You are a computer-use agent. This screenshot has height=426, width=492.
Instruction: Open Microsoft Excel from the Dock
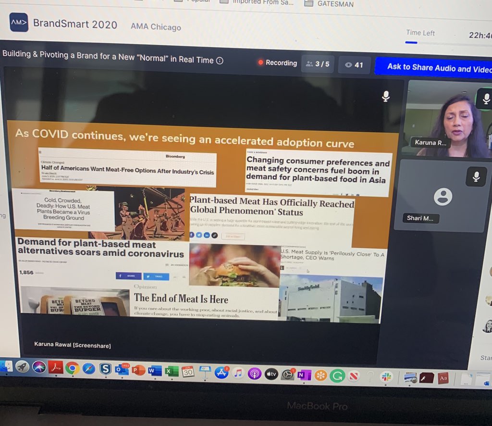point(172,371)
